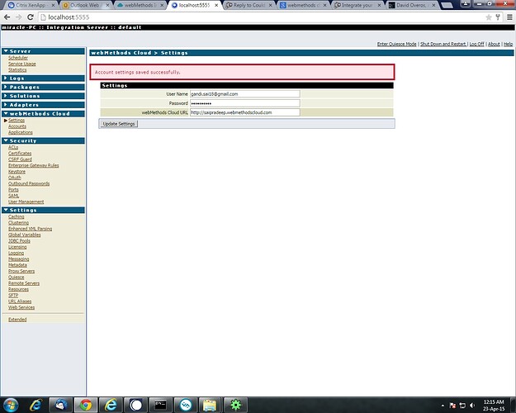Open the green gear taskbar application
The height and width of the screenshot is (413, 516).
point(235,405)
